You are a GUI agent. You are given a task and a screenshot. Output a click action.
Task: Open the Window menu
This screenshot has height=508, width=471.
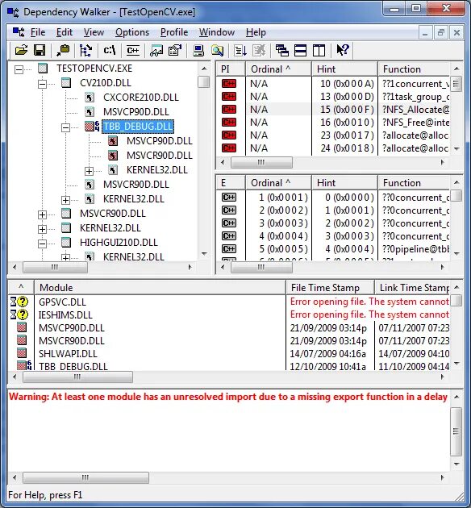coord(217,32)
